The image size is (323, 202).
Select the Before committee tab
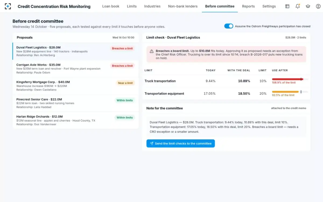coord(220,6)
